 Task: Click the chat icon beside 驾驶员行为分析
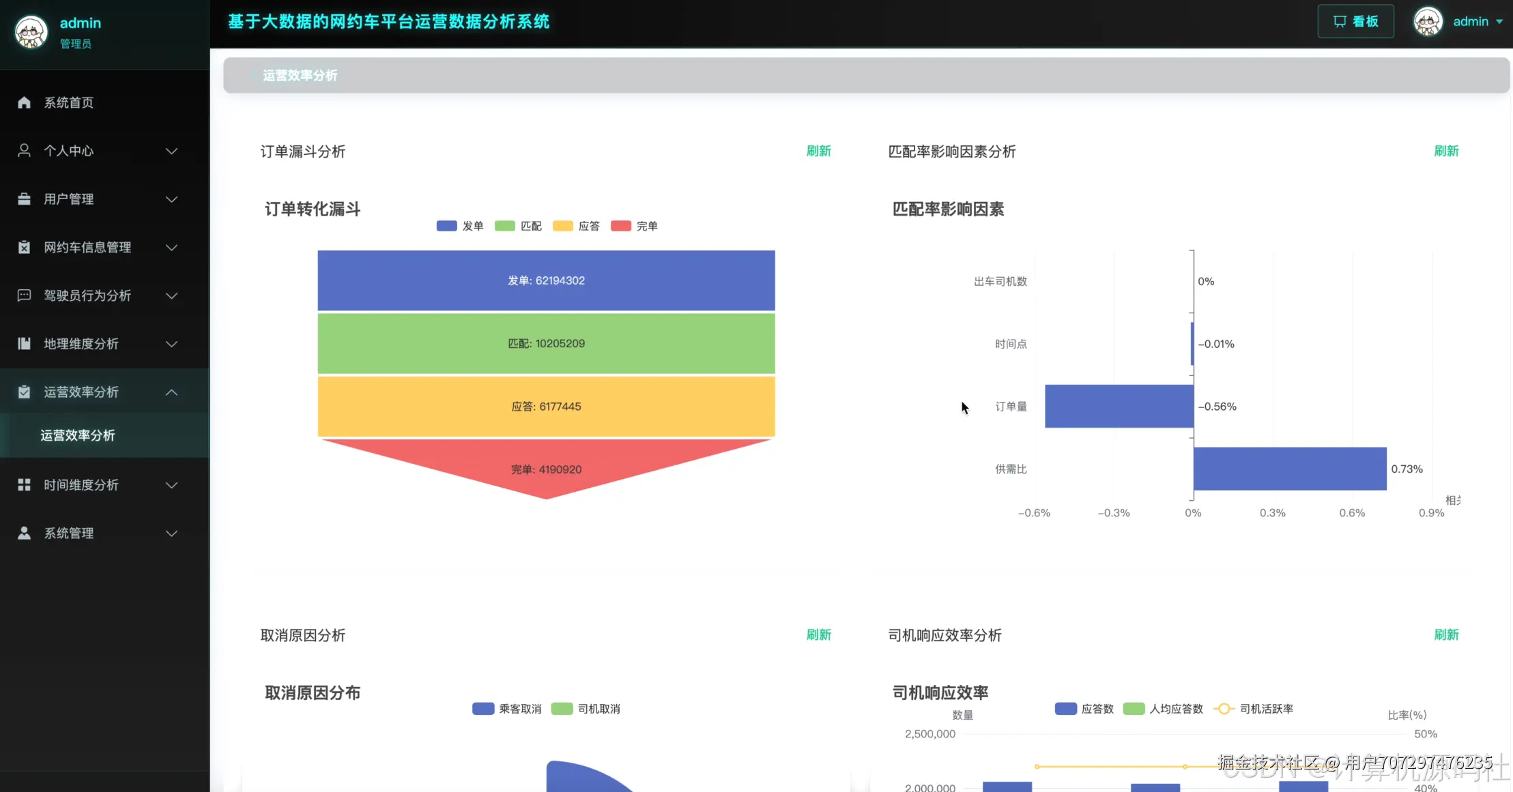click(24, 295)
